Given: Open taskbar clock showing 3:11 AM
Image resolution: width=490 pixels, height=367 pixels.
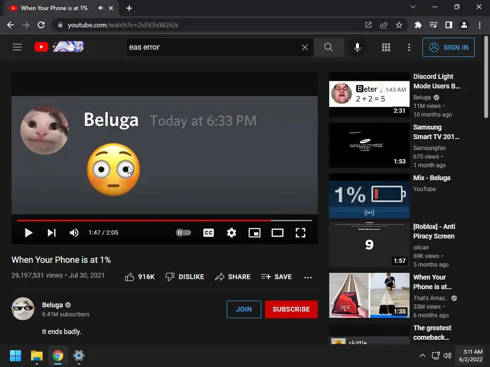Looking at the screenshot, I should tap(471, 356).
